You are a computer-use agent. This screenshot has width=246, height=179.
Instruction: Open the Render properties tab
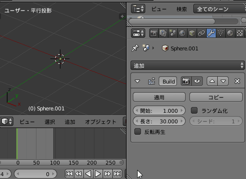[x=154, y=33]
